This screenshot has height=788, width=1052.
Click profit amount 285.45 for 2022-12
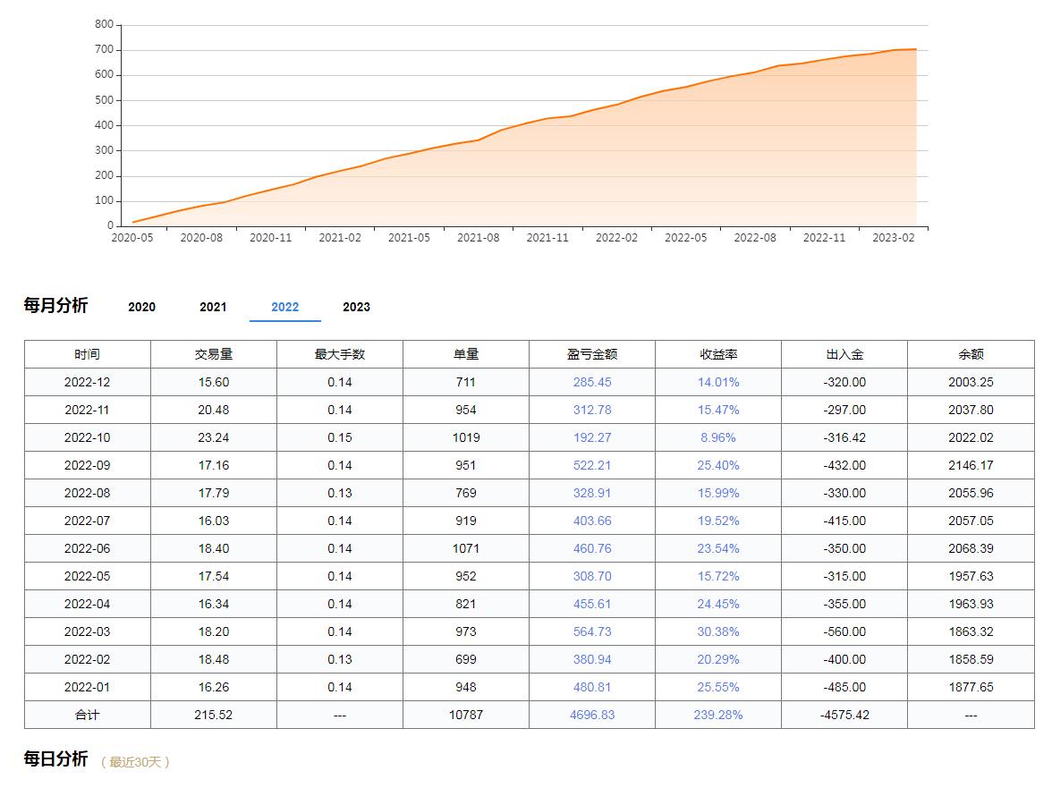(x=592, y=382)
